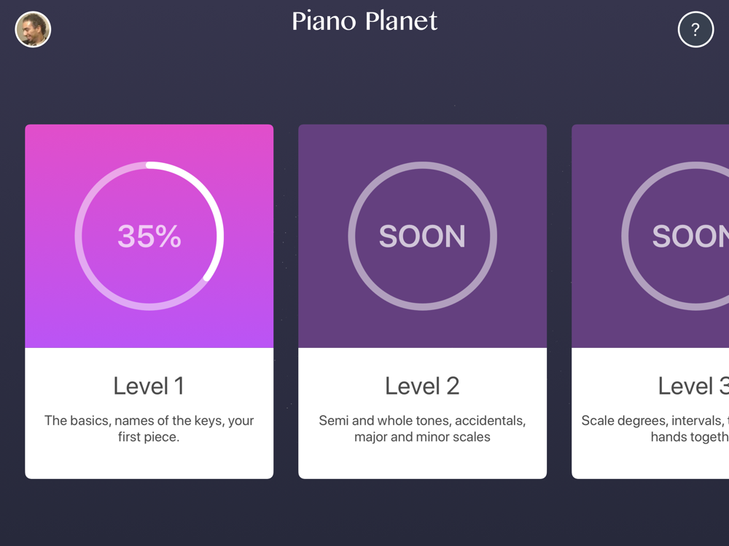The image size is (729, 546).
Task: Click the white panel of Level 2 card
Action: click(422, 414)
